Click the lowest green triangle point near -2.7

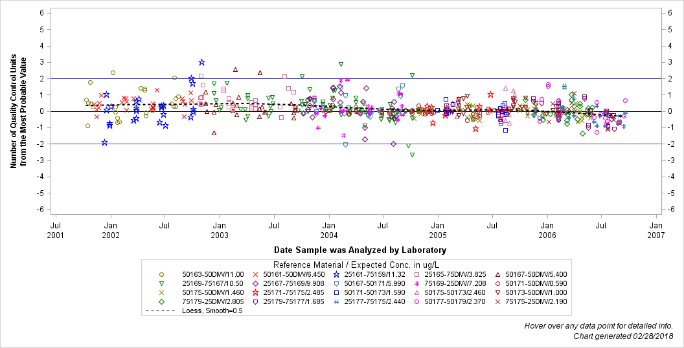point(412,155)
